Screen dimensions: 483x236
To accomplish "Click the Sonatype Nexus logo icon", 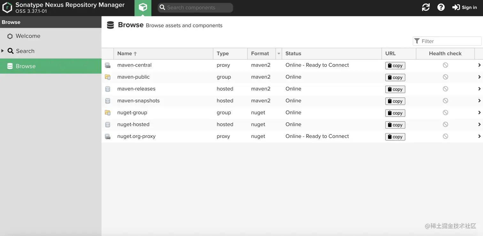I will [7, 8].
